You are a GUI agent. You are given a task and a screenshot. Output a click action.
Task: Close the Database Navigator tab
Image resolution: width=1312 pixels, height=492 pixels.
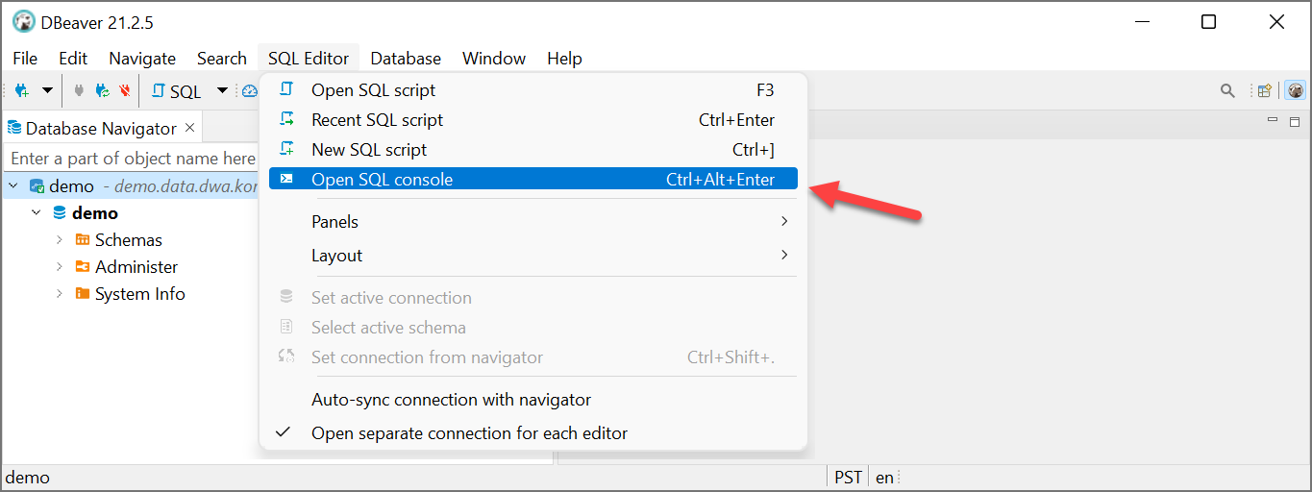[x=189, y=127]
